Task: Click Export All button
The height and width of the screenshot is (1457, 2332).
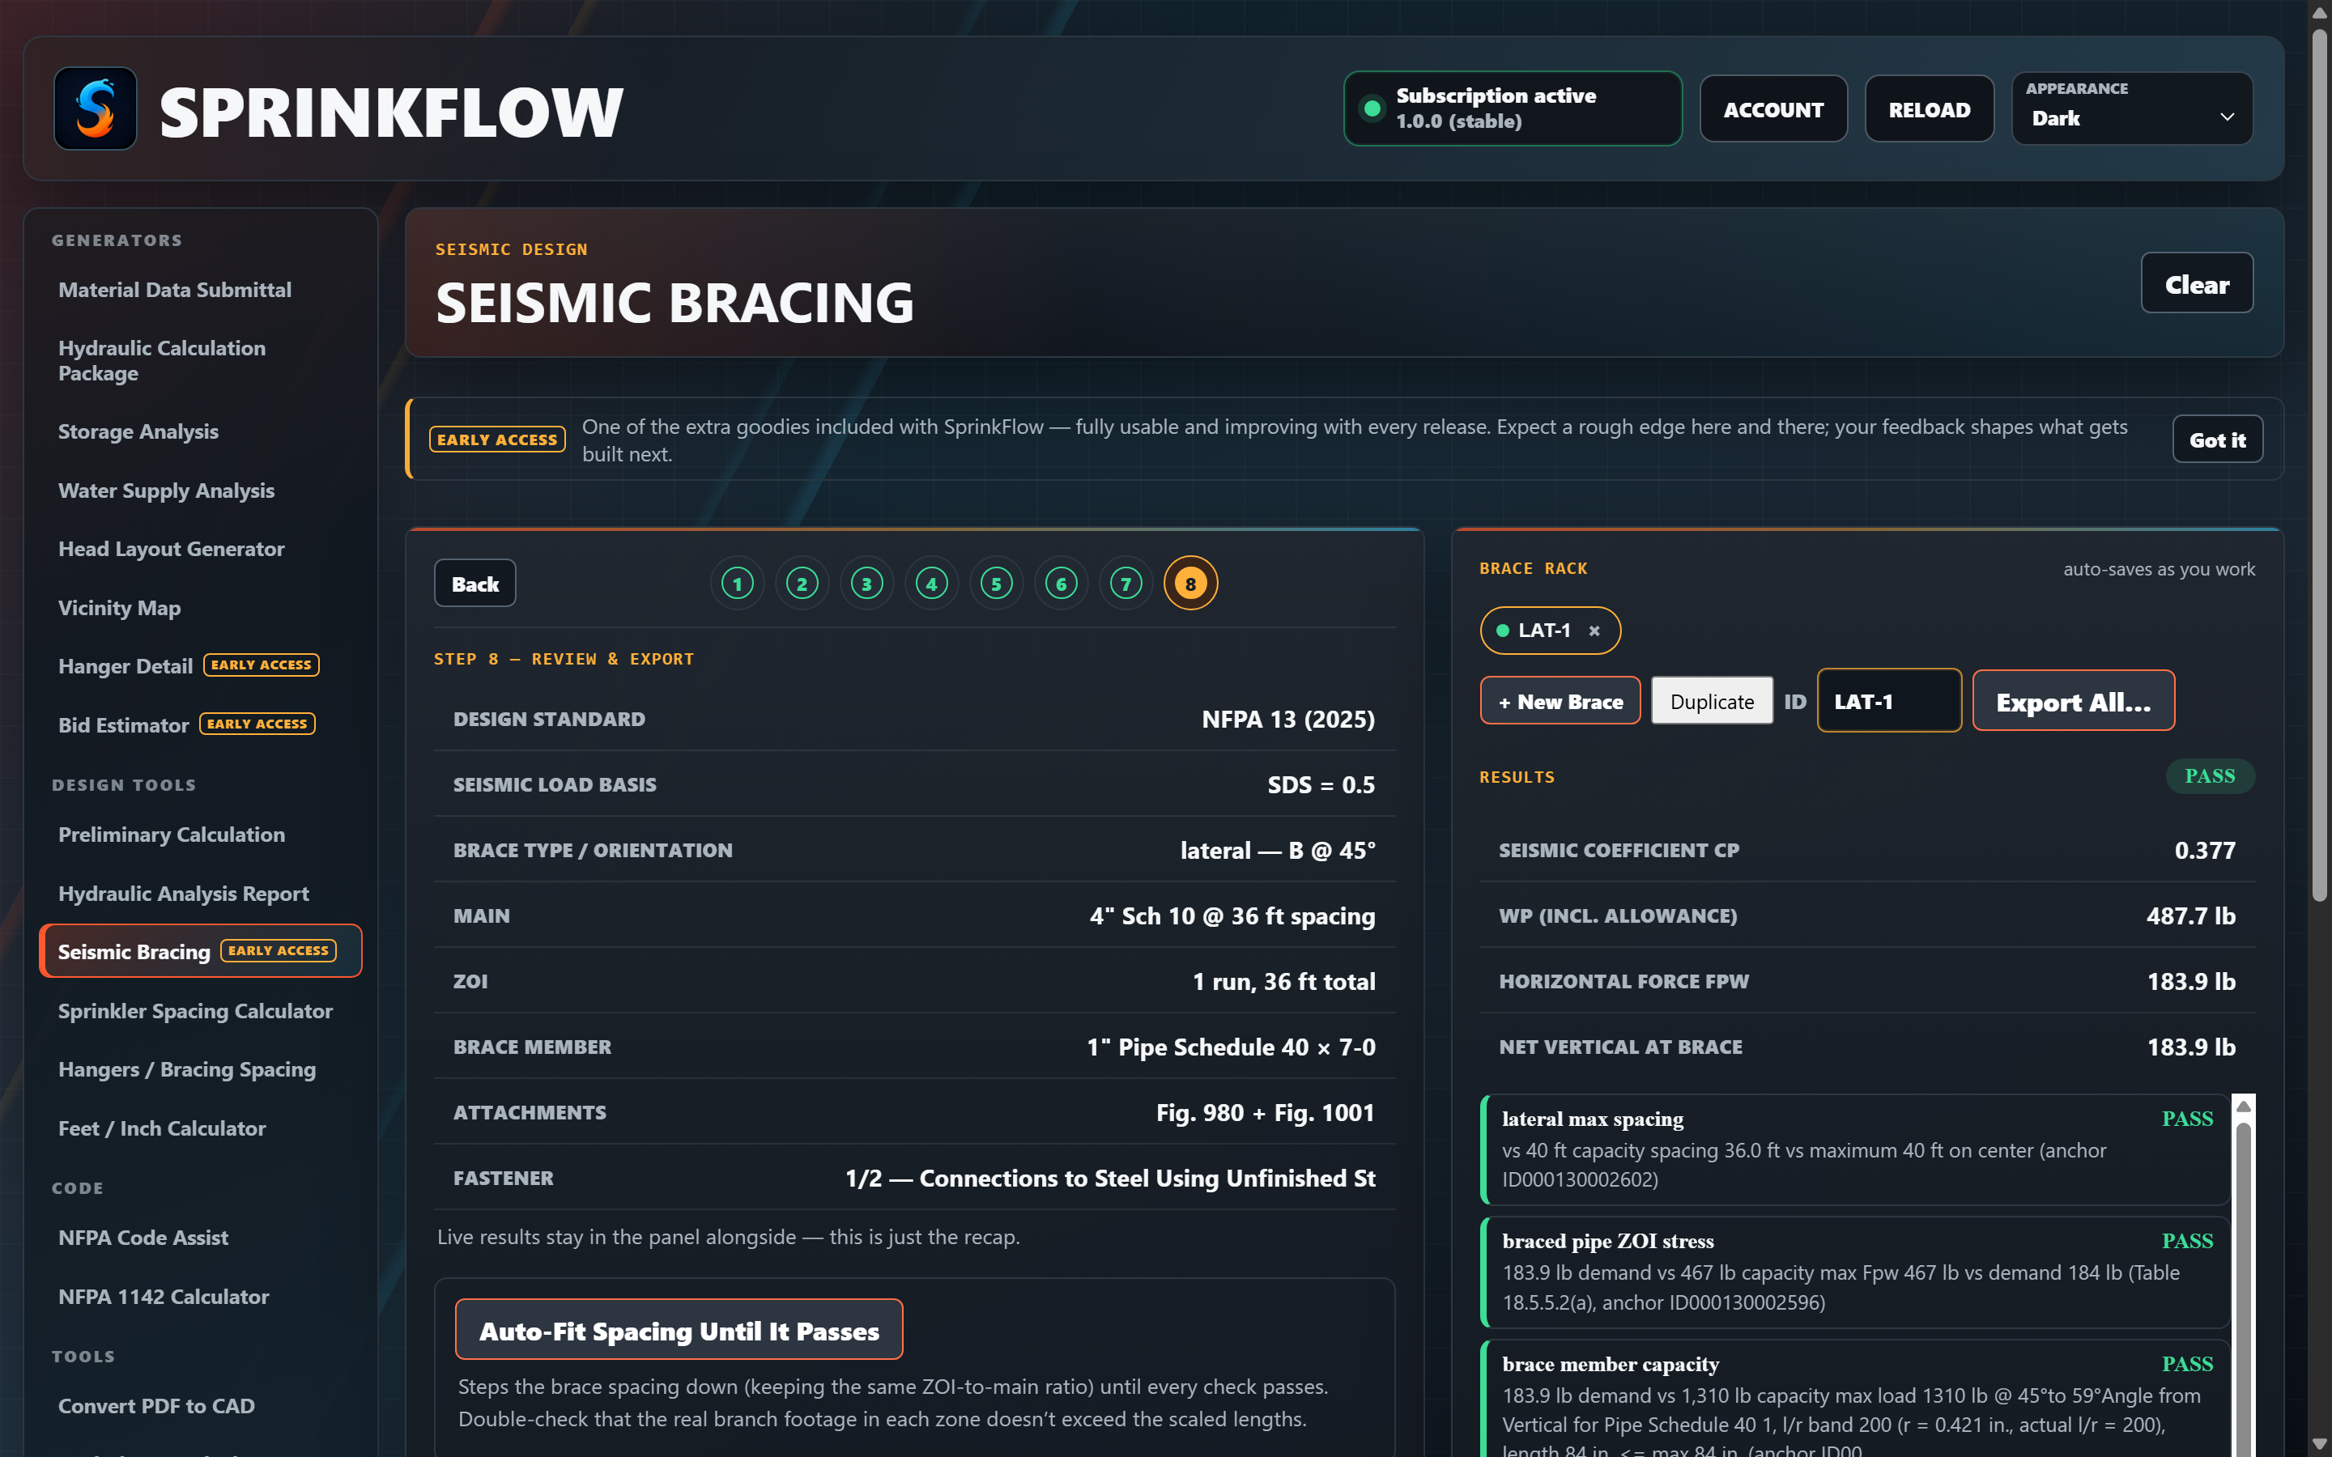Action: [2073, 700]
